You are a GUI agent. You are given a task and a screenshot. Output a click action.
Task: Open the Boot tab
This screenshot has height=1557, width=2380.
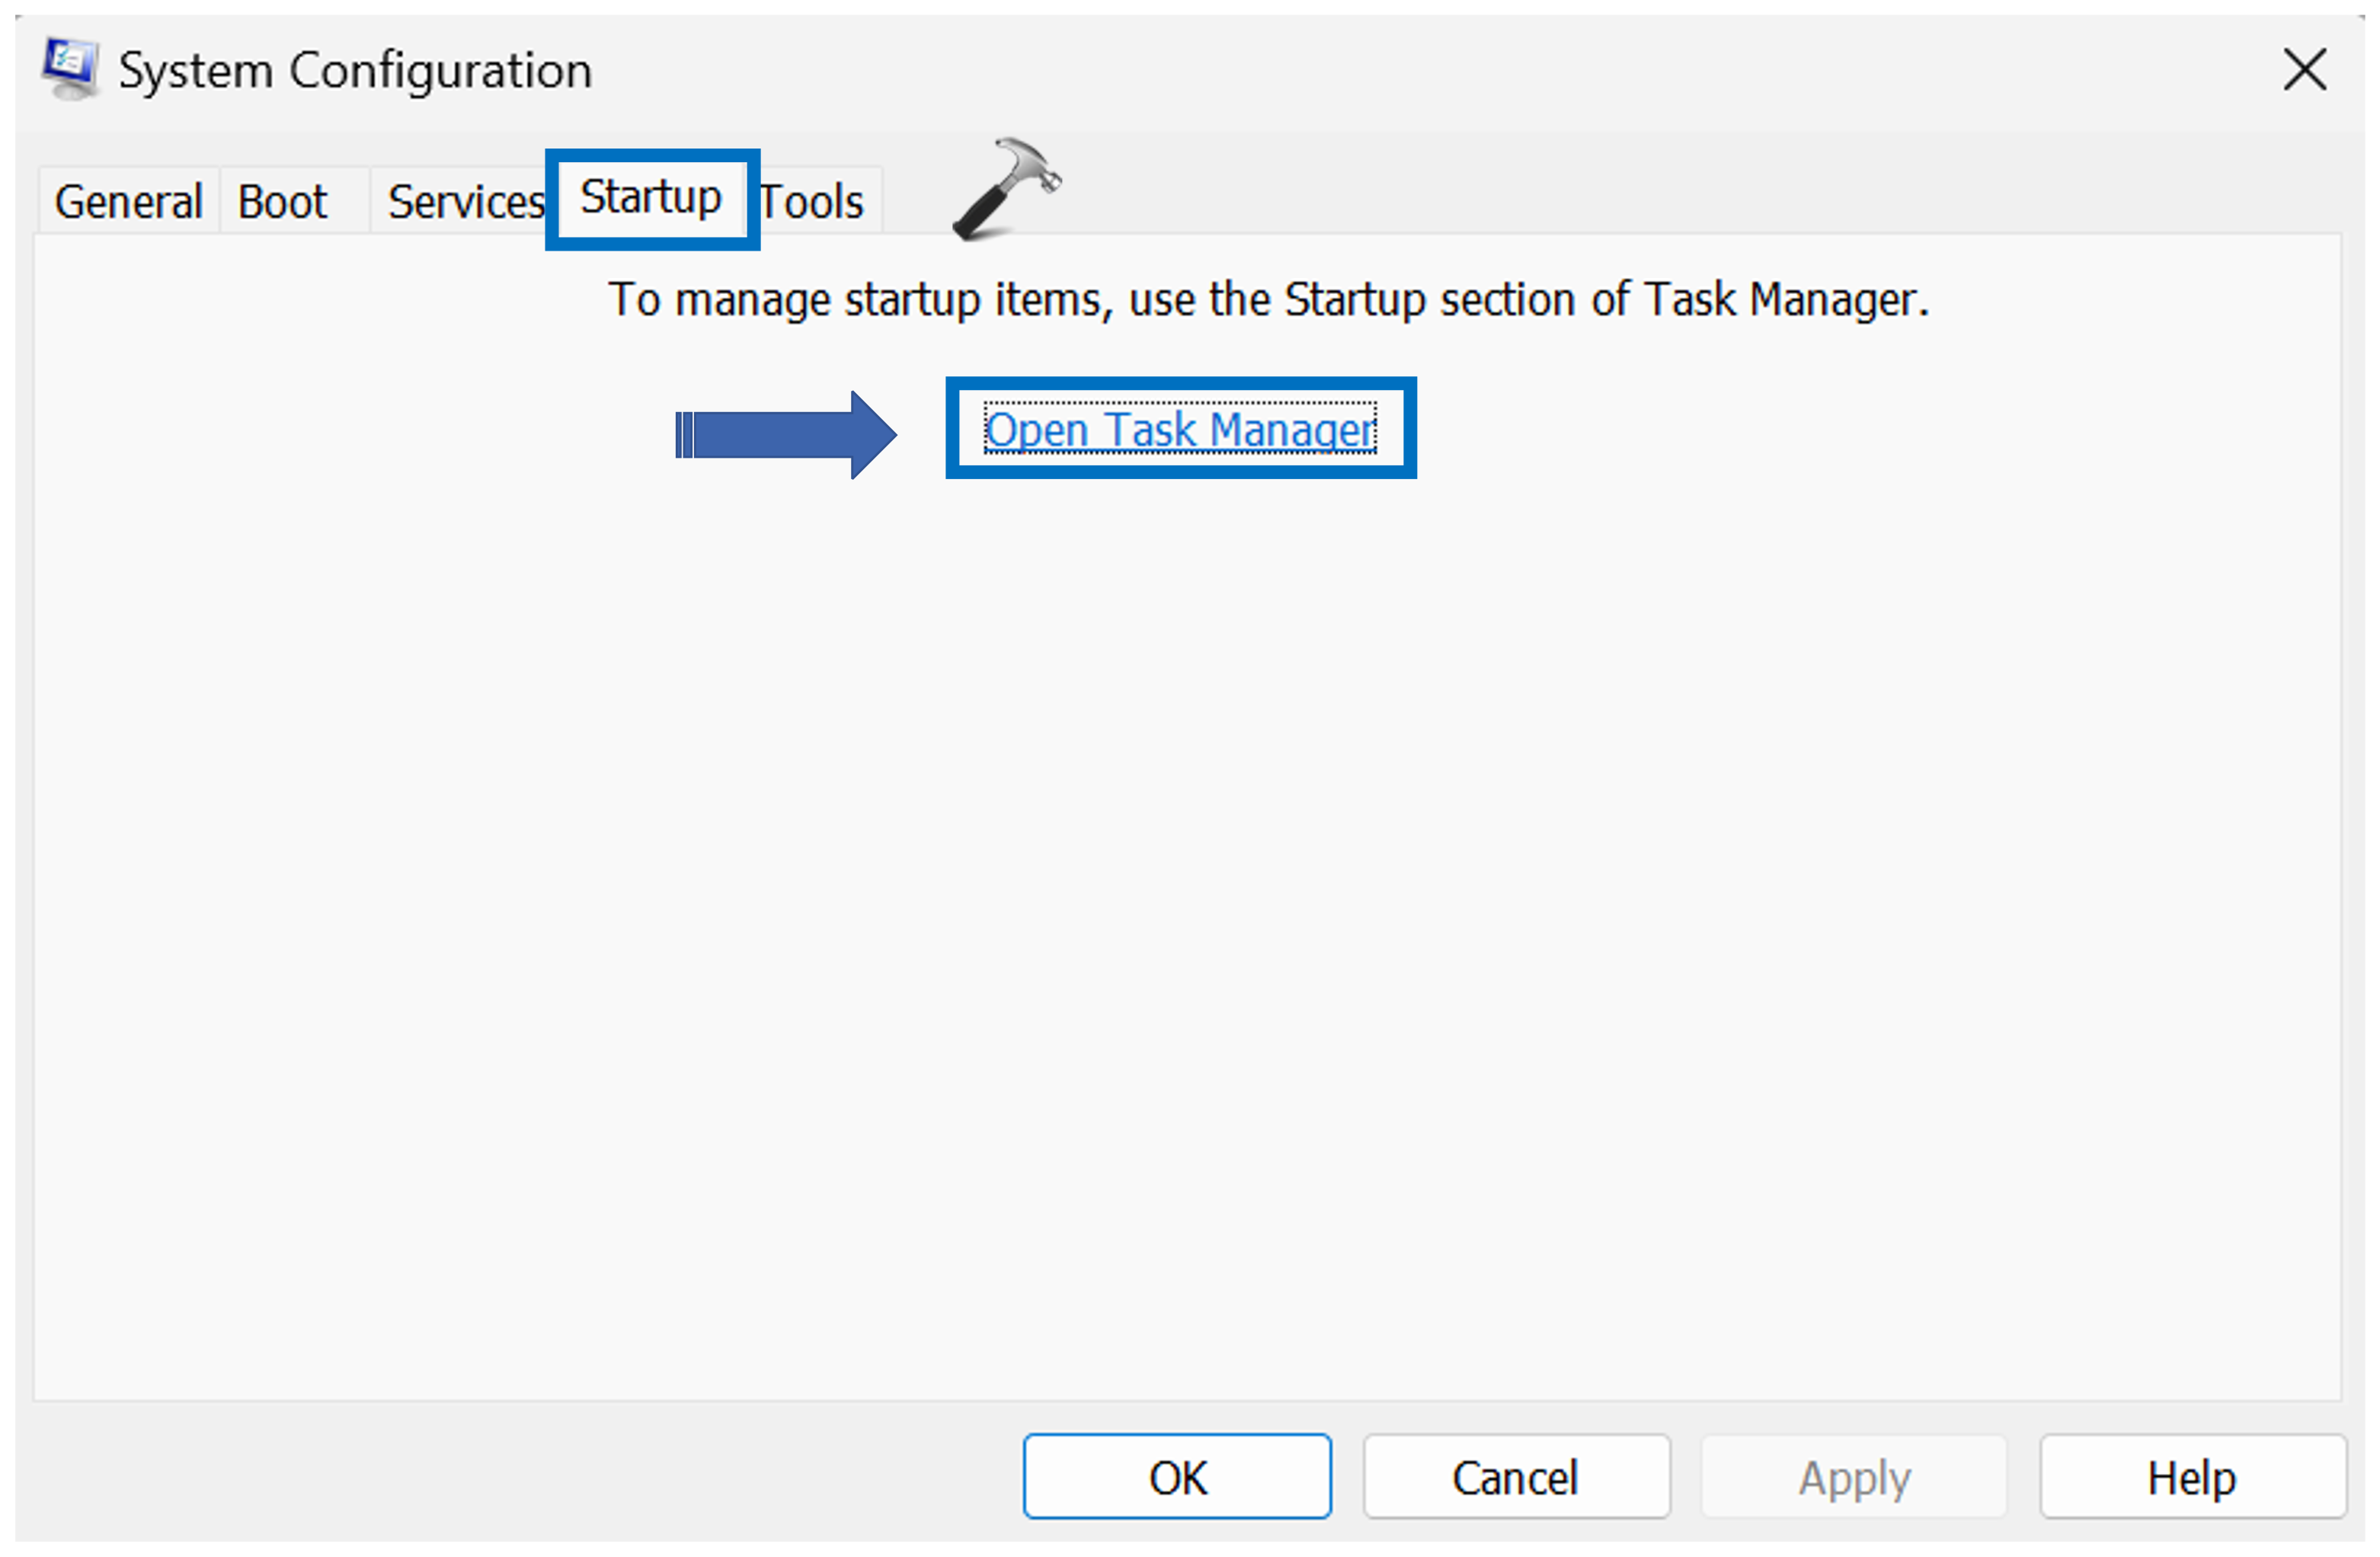pos(283,202)
